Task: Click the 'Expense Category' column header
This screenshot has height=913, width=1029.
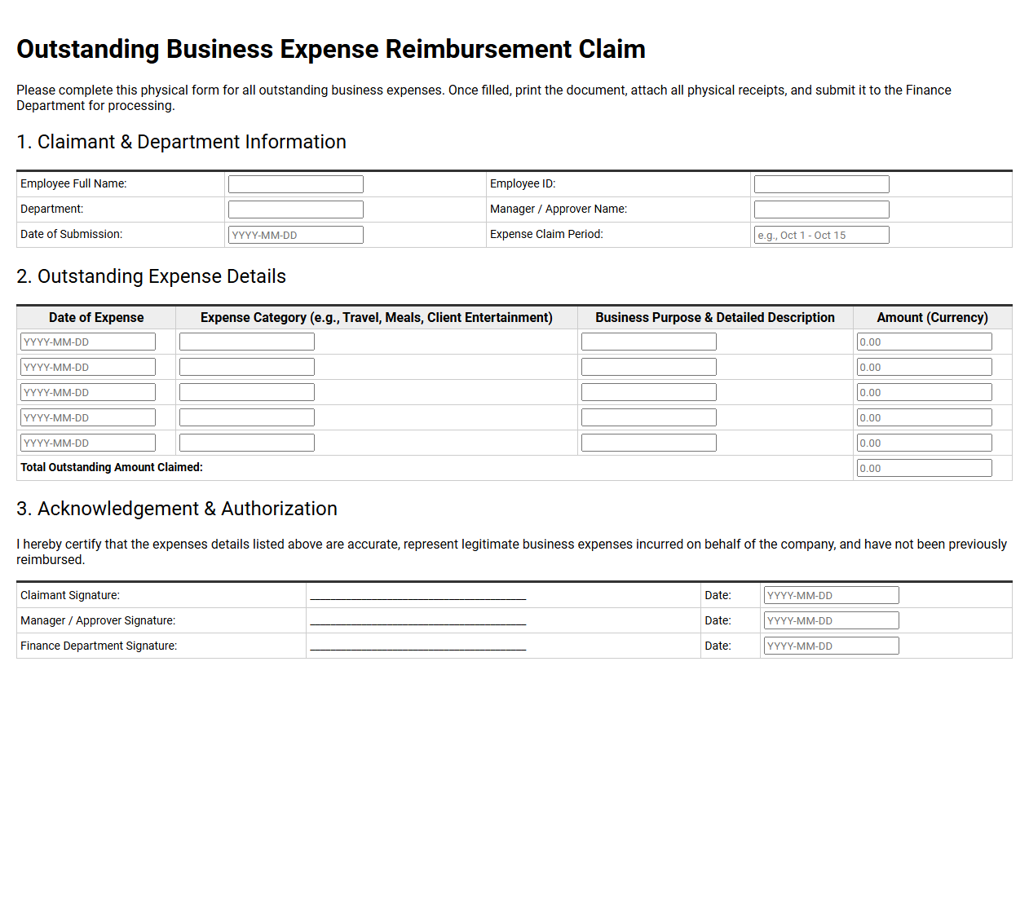Action: click(377, 318)
